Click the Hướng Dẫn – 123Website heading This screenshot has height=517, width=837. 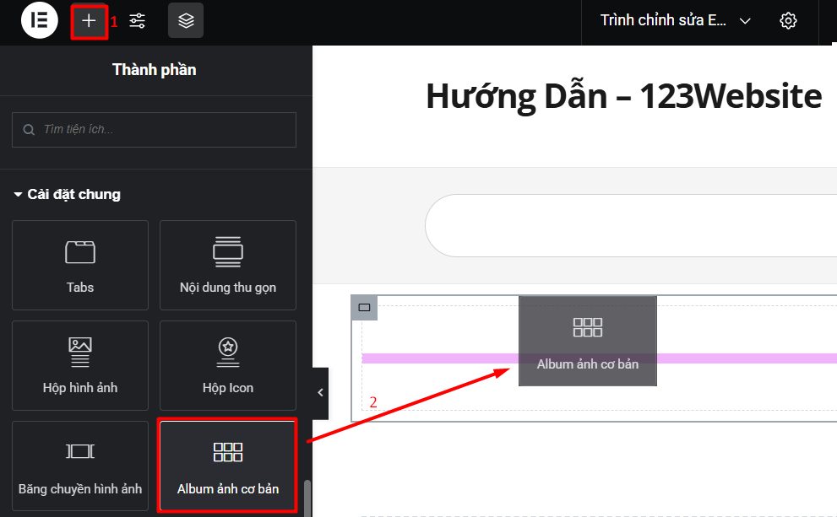click(x=623, y=96)
